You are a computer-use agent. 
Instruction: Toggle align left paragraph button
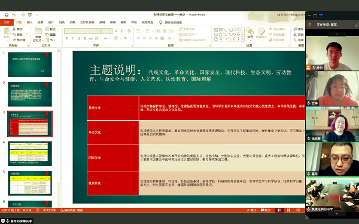(x=138, y=38)
